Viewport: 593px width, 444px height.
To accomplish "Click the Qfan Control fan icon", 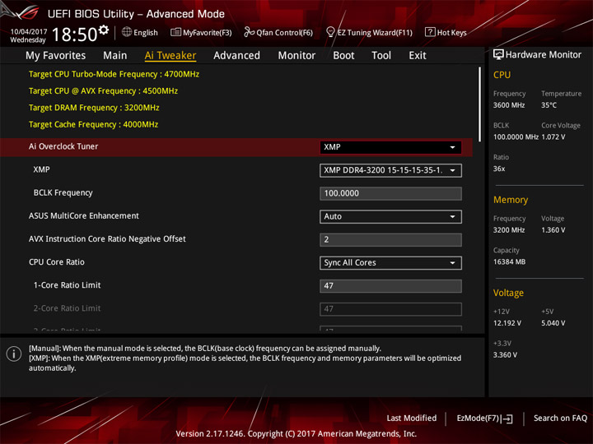I will click(249, 32).
